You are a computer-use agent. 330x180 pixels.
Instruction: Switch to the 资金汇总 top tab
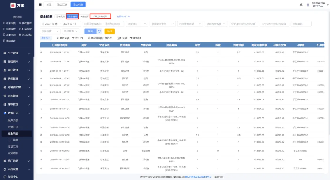(62, 5)
